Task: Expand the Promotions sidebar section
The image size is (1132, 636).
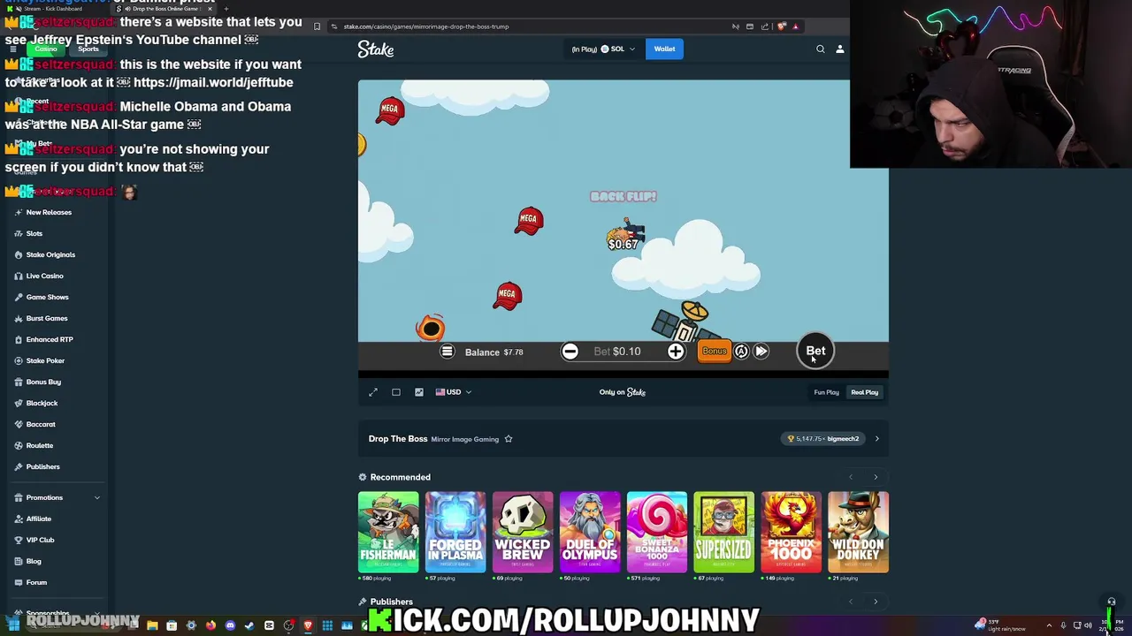Action: point(56,497)
